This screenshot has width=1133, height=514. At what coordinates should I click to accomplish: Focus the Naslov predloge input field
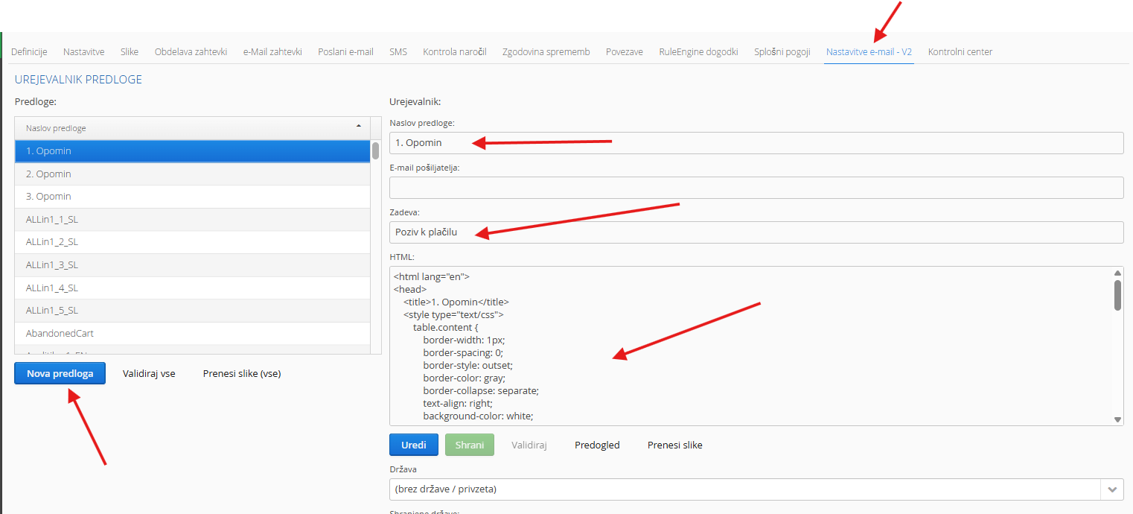point(756,143)
